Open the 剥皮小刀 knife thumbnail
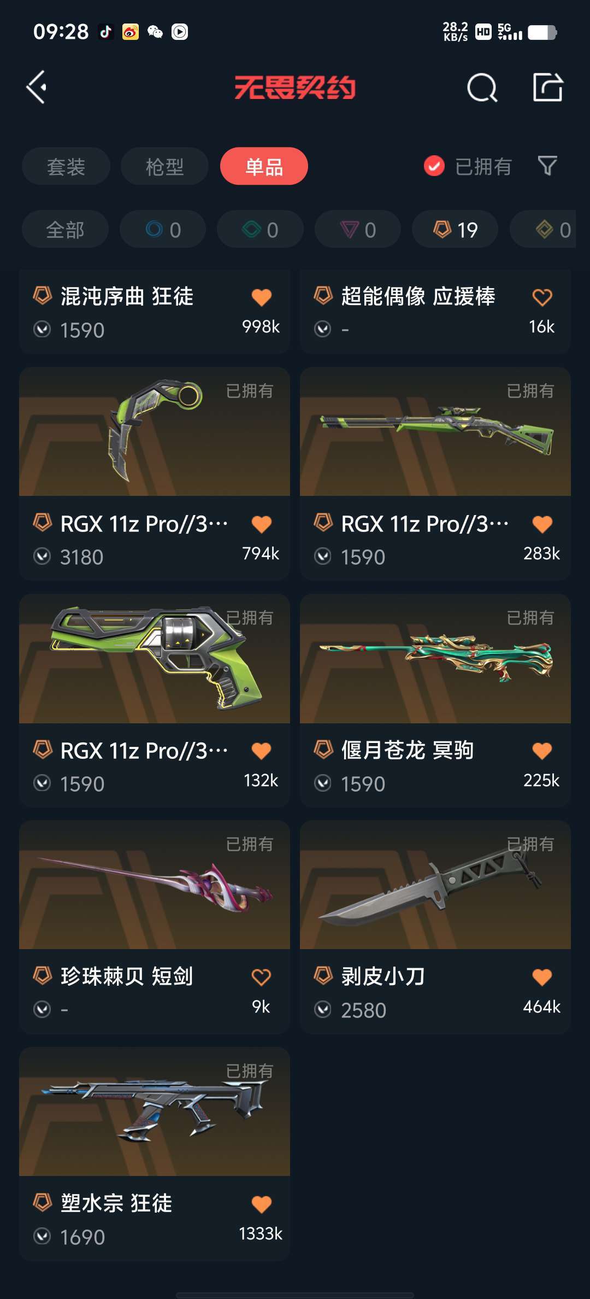 pos(435,885)
